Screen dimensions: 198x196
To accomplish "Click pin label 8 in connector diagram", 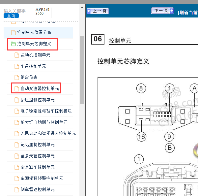I will click(141, 88).
